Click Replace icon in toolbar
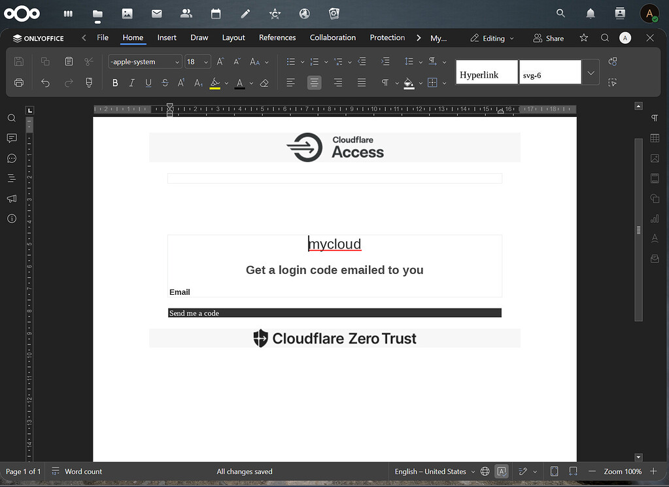 (x=613, y=61)
